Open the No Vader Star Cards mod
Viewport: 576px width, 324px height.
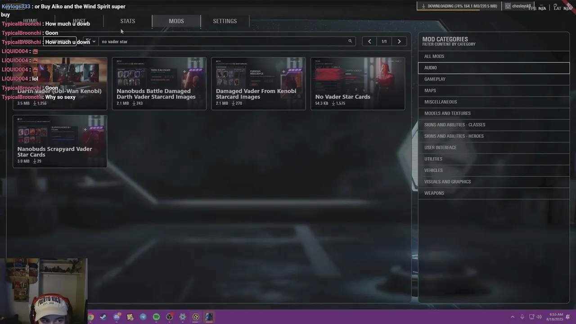click(358, 84)
